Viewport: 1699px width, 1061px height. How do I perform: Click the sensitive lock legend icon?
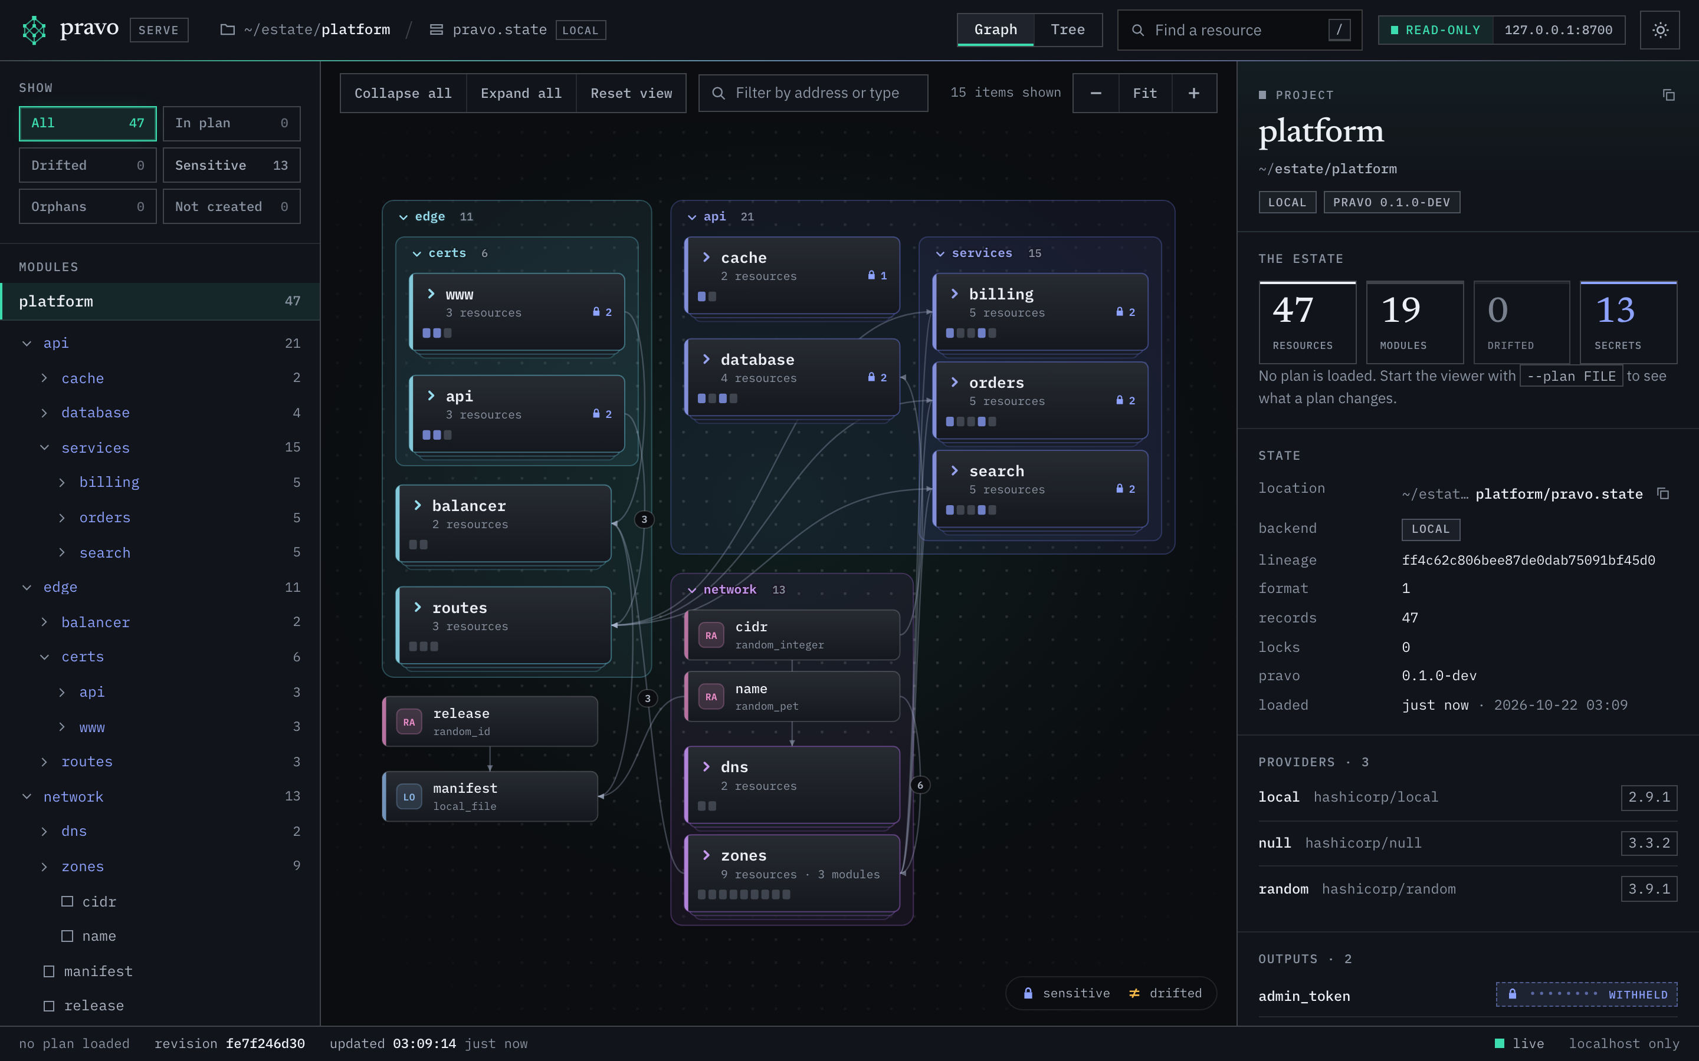coord(1028,993)
